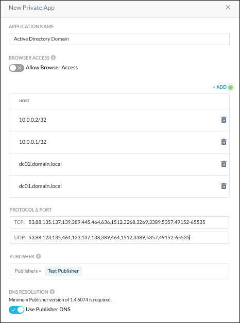Select the Test Publisher tag
Viewport: 240px width, 323px height.
[63, 271]
